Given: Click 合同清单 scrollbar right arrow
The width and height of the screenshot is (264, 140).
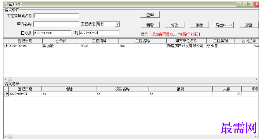Looking at the screenshot, I should point(256,137).
